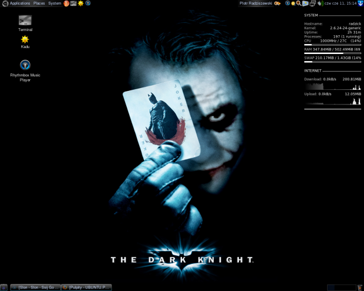This screenshot has width=364, height=291.
Task: Click the SWAP usage bar
Action: pyautogui.click(x=332, y=62)
